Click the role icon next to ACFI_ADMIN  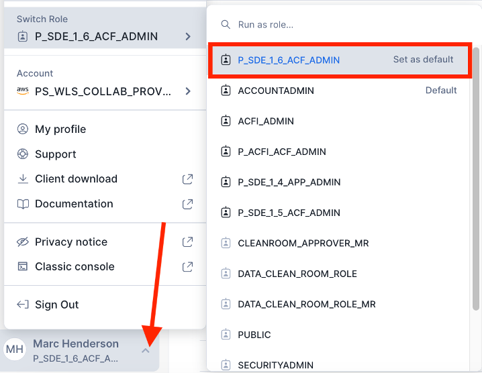pyautogui.click(x=226, y=121)
